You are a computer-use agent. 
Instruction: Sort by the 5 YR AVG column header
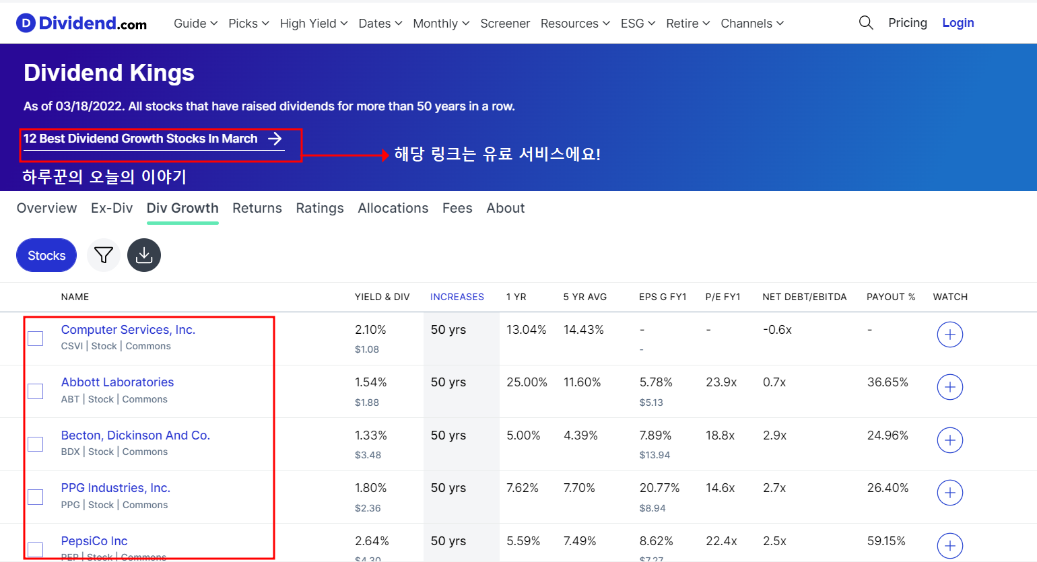[585, 297]
